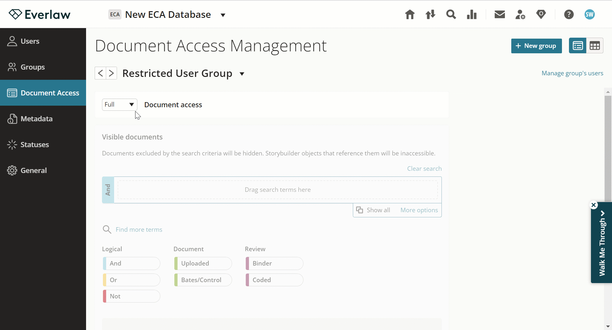The height and width of the screenshot is (330, 612).
Task: Click the Show all copy icon
Action: point(360,210)
